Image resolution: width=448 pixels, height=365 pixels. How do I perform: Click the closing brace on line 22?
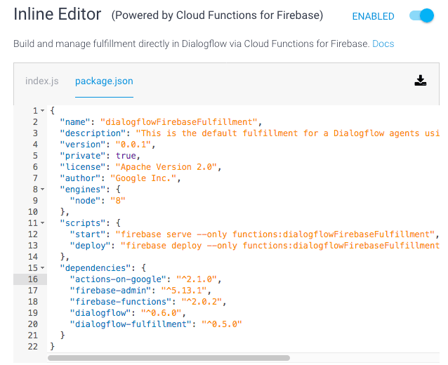tap(52, 347)
